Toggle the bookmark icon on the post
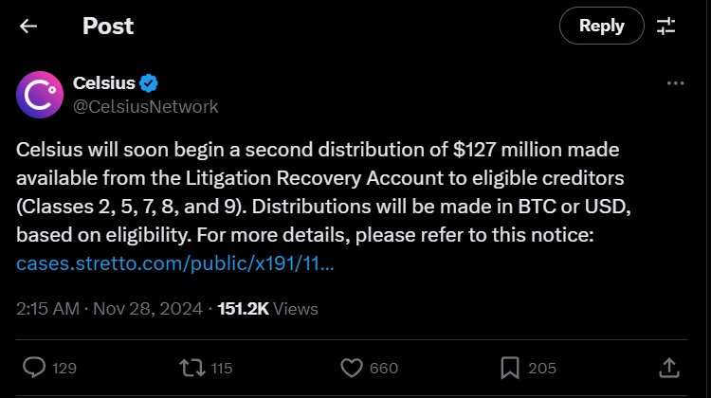This screenshot has height=398, width=711. pyautogui.click(x=509, y=367)
